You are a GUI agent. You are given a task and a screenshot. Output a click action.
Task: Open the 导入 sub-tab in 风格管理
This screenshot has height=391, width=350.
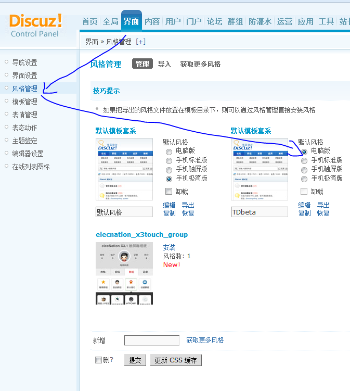click(x=164, y=64)
